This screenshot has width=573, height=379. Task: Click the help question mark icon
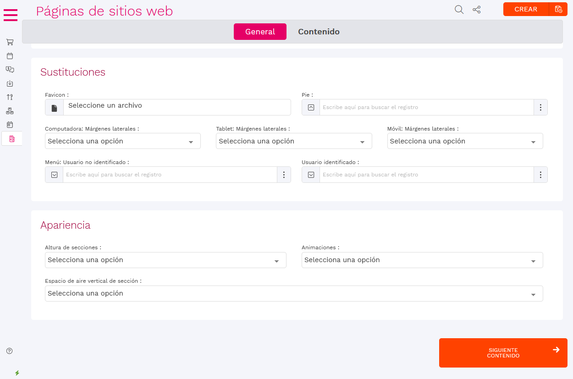click(x=10, y=351)
